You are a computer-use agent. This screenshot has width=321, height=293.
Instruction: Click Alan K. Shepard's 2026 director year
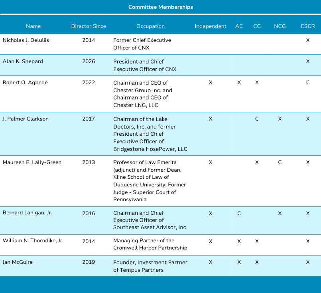[x=89, y=61]
